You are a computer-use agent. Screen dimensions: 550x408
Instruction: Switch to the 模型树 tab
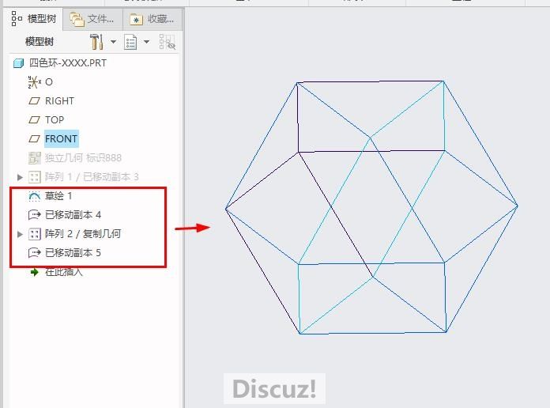[34, 19]
